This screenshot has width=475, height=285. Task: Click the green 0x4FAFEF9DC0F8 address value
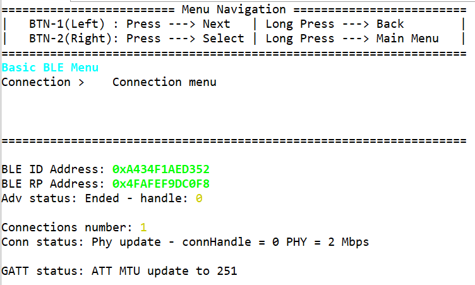[160, 184]
